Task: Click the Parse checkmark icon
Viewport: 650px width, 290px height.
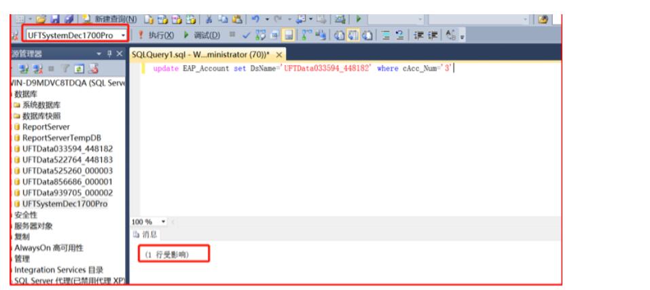Action: point(247,35)
